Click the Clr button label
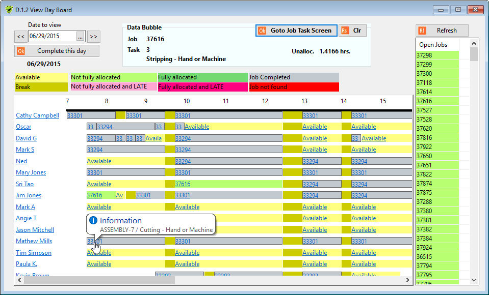489x295 pixels. [x=357, y=31]
